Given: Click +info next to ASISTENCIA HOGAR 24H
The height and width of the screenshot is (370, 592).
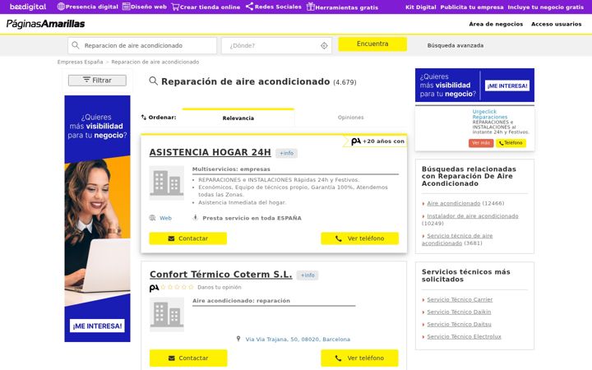Looking at the screenshot, I should pyautogui.click(x=286, y=153).
